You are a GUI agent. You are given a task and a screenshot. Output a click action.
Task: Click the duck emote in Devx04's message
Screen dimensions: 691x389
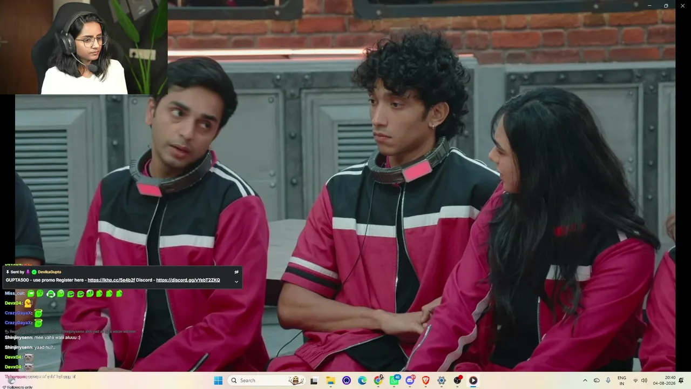pos(28,303)
